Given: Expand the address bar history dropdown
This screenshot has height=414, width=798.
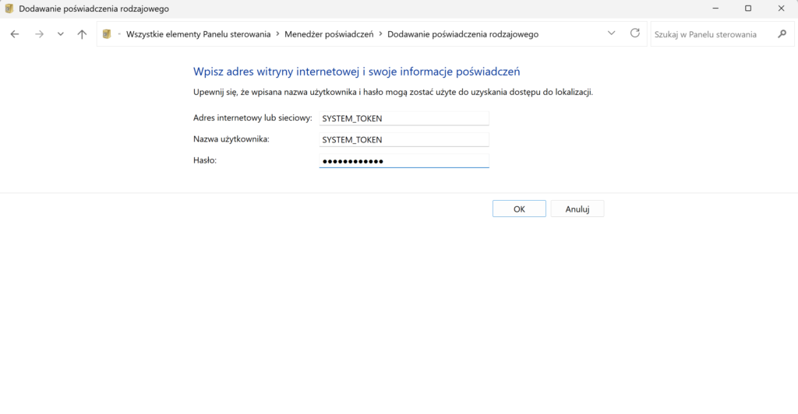Looking at the screenshot, I should [612, 33].
